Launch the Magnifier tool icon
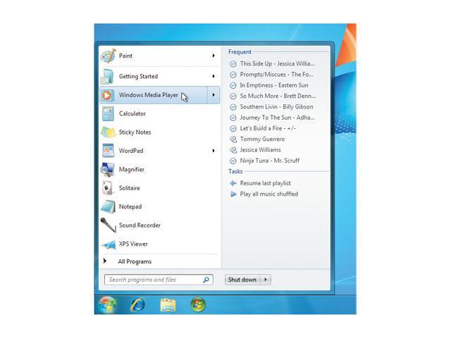 click(108, 170)
